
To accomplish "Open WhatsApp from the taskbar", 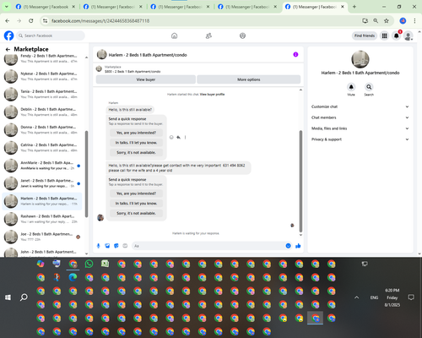I will pyautogui.click(x=89, y=264).
